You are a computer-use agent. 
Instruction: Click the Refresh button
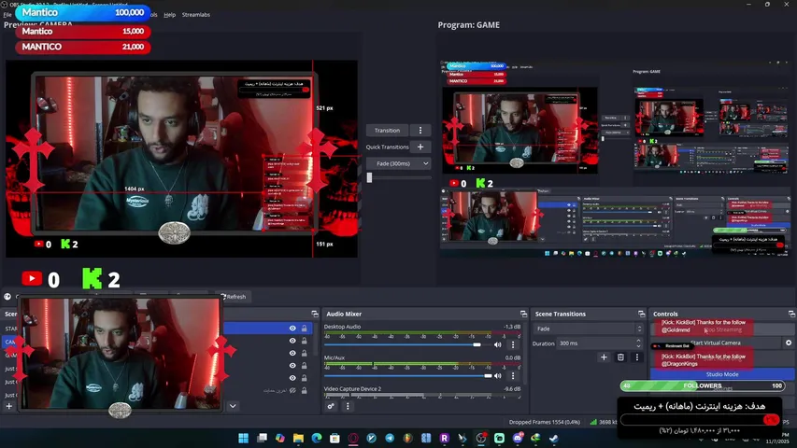pyautogui.click(x=234, y=297)
